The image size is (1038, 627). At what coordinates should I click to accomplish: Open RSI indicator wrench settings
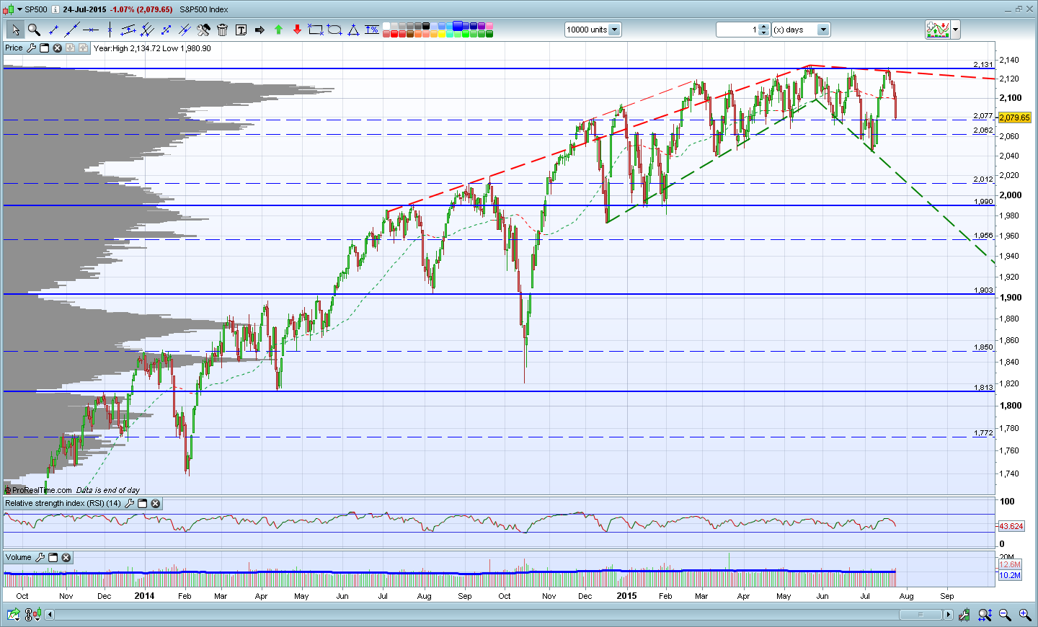pos(129,504)
